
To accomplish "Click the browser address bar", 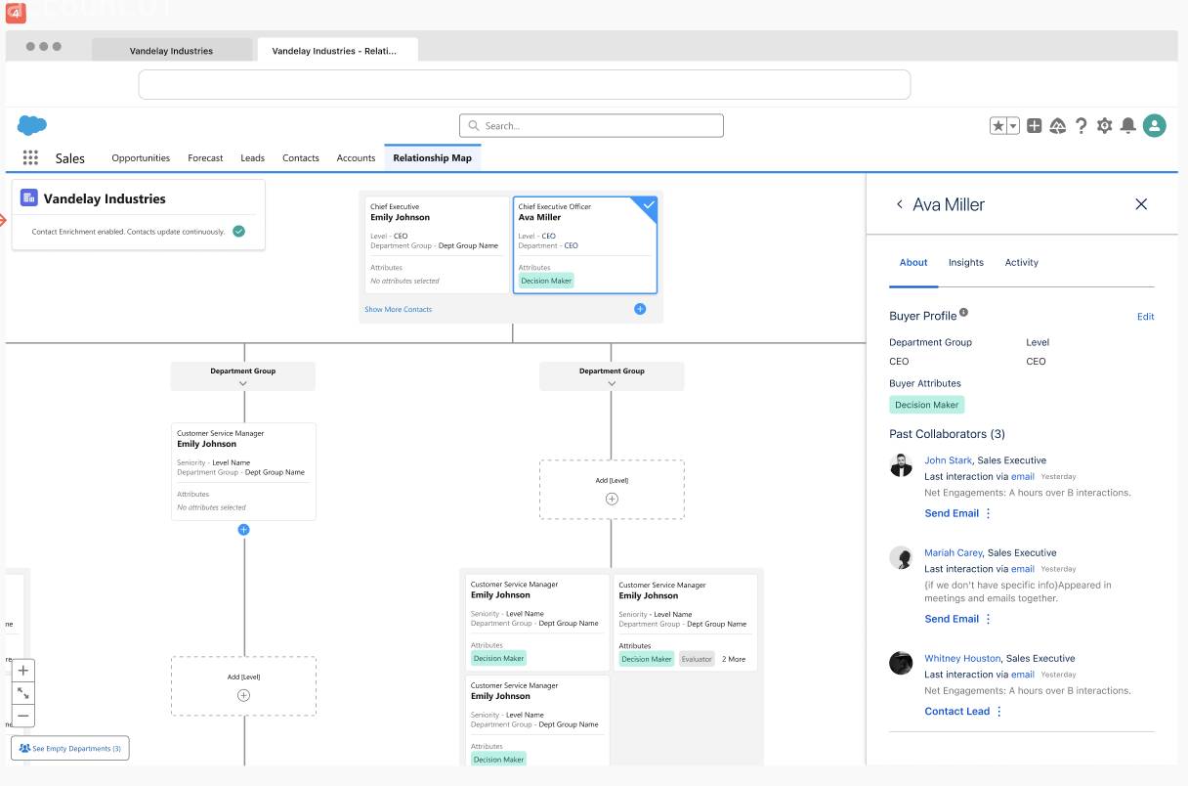I will coord(524,84).
